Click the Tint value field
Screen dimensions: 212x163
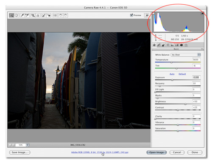pos(196,66)
